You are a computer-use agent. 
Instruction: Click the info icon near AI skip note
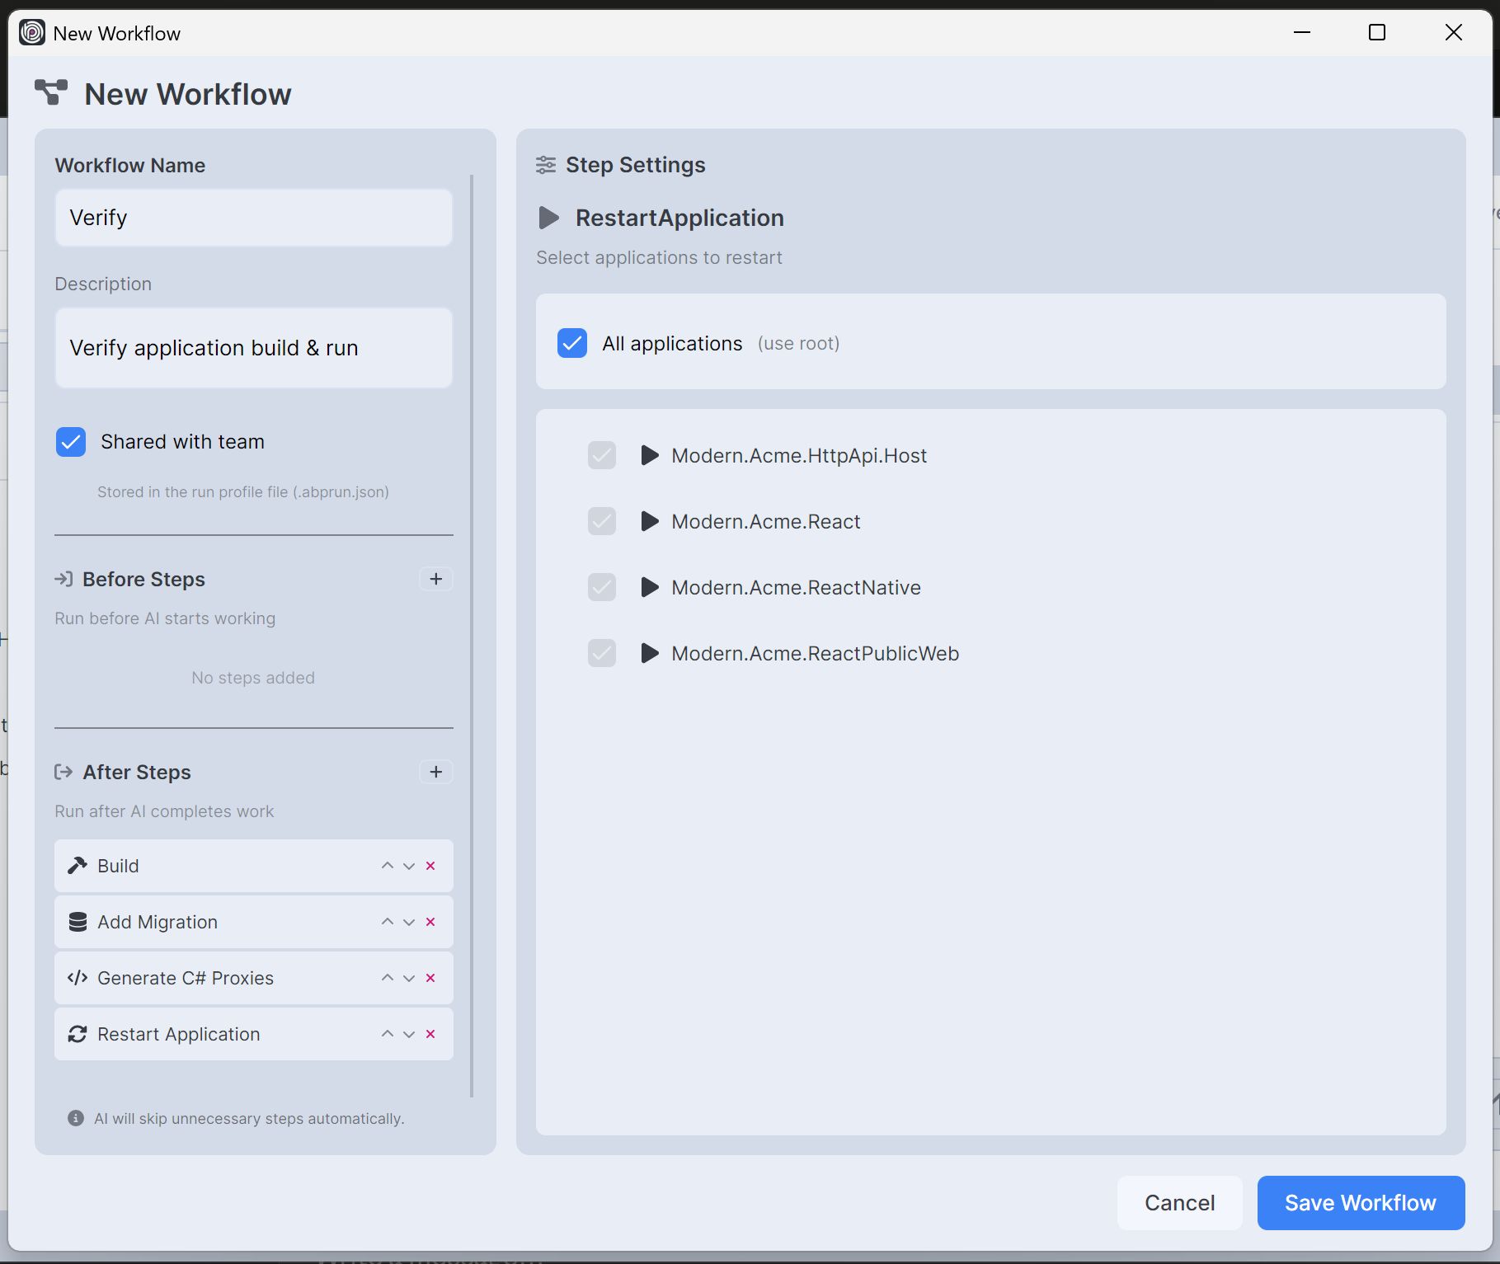76,1118
